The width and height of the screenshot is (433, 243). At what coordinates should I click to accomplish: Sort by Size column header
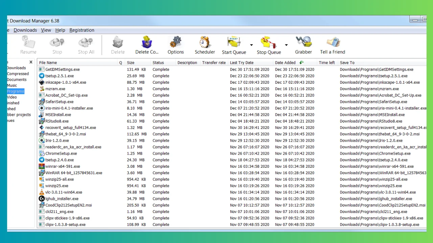(x=138, y=62)
